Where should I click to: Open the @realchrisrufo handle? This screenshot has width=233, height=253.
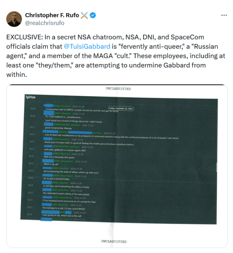[45, 23]
